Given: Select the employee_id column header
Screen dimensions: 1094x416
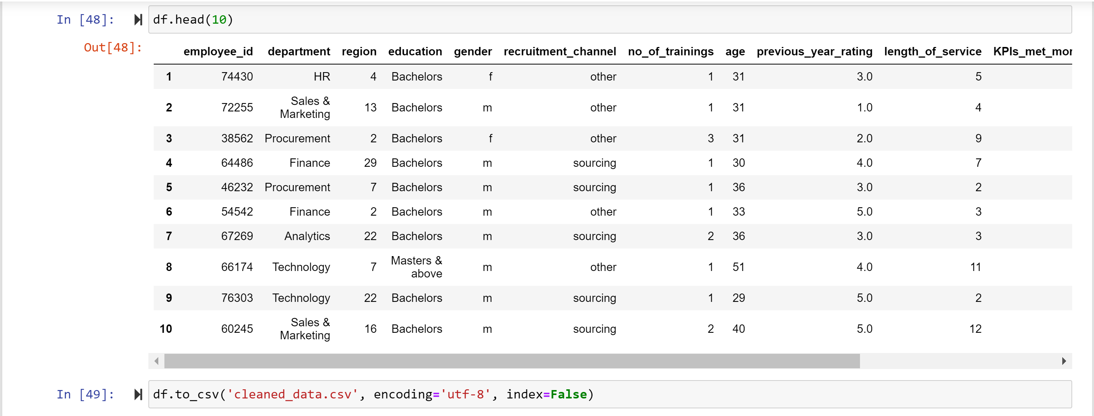Looking at the screenshot, I should click(x=218, y=51).
